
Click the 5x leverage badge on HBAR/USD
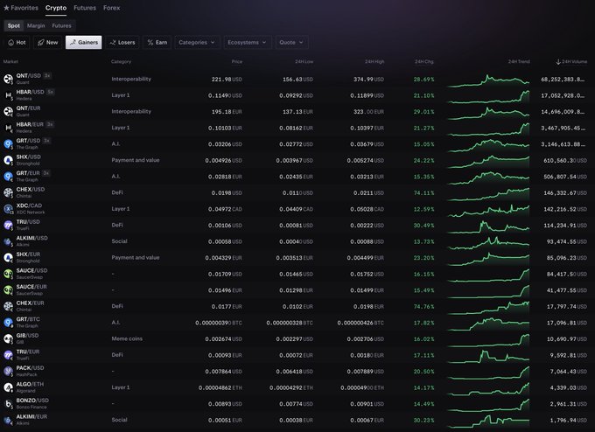(x=51, y=92)
